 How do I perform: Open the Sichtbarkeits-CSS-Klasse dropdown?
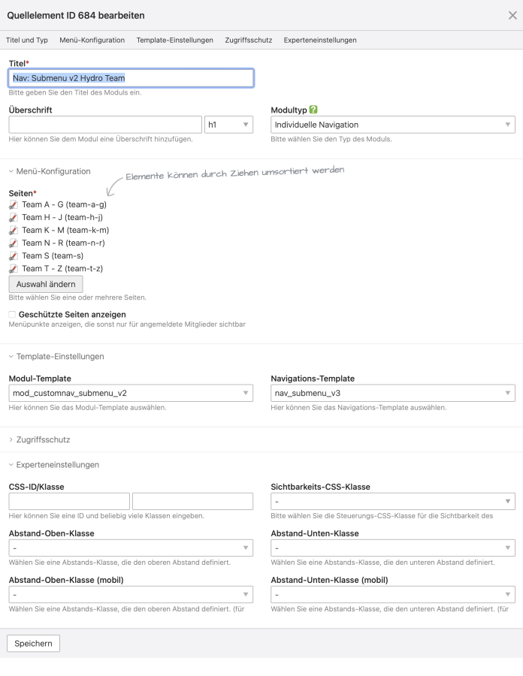coord(392,502)
